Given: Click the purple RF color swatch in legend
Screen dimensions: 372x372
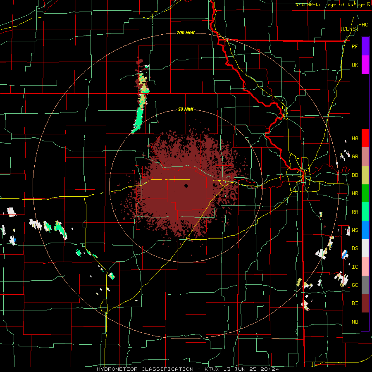Looking at the screenshot, I should click(x=365, y=46).
